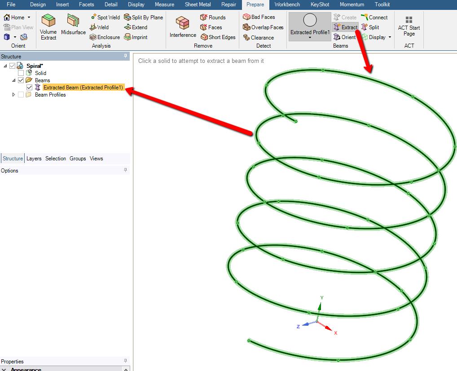Open the Measure ribbon tab
Image resolution: width=457 pixels, height=371 pixels.
[x=164, y=4]
